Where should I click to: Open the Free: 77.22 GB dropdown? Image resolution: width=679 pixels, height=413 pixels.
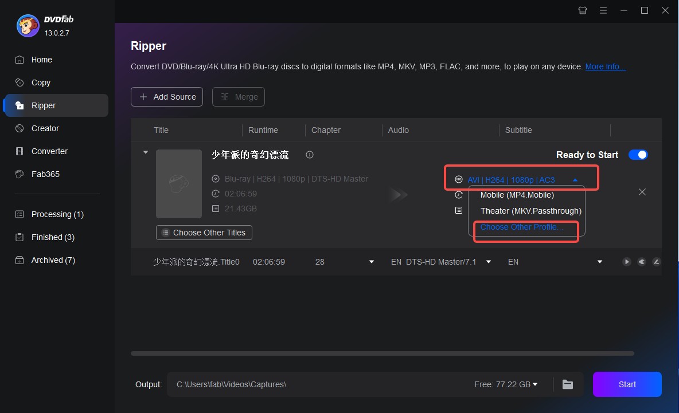(506, 384)
